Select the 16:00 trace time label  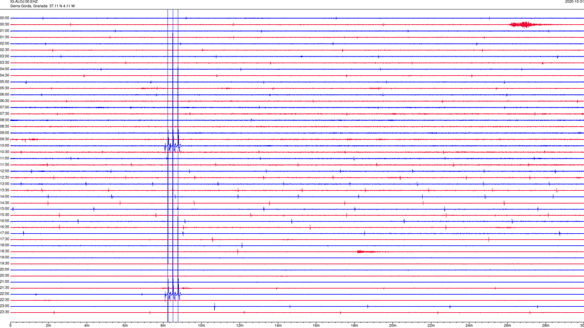4,221
